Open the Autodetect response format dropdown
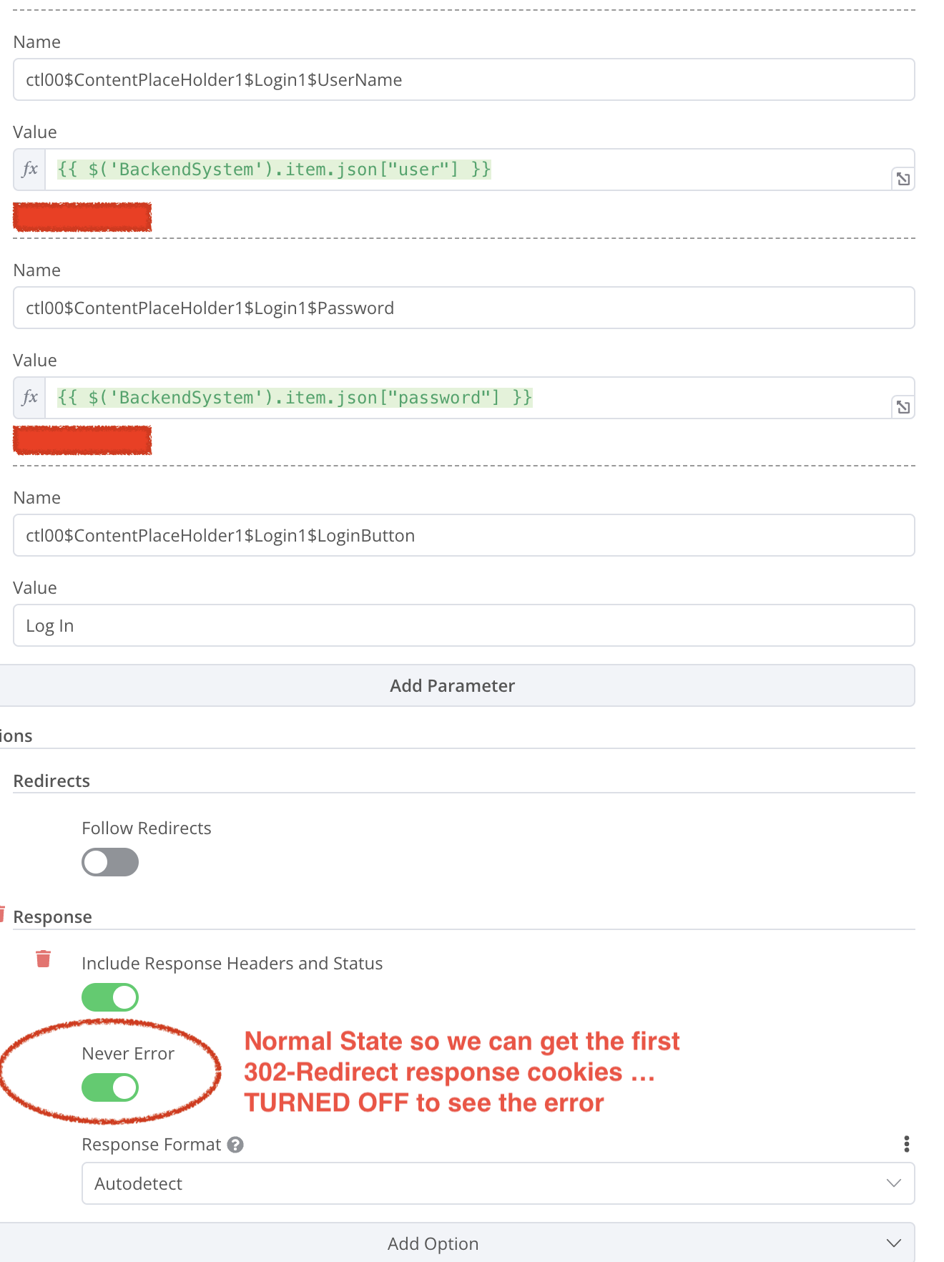The height and width of the screenshot is (1262, 944). tap(486, 1183)
